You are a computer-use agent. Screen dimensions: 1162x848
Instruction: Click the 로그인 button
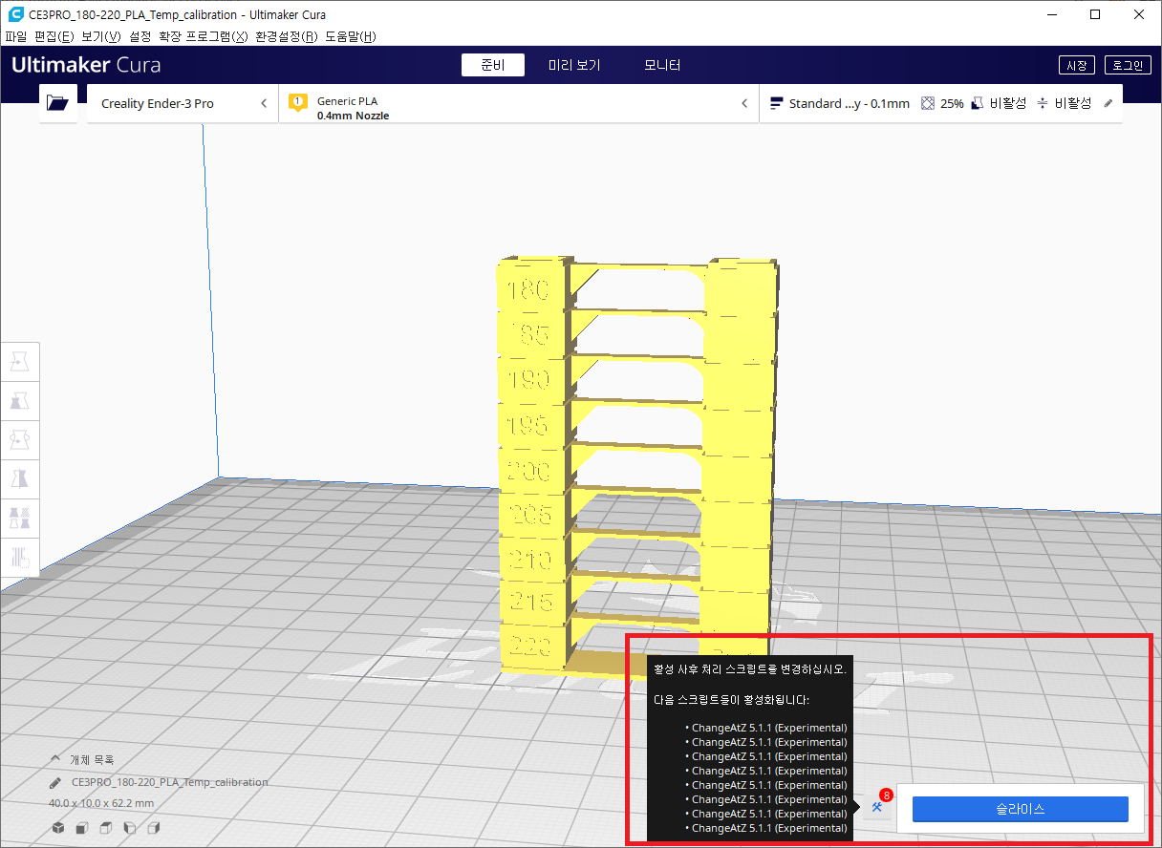tap(1128, 65)
